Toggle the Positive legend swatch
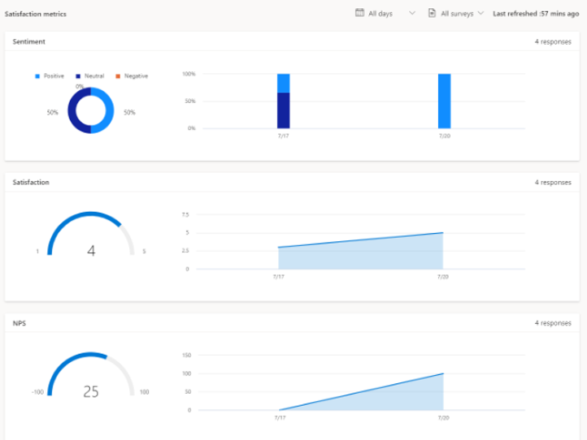The height and width of the screenshot is (440, 587). pos(37,75)
